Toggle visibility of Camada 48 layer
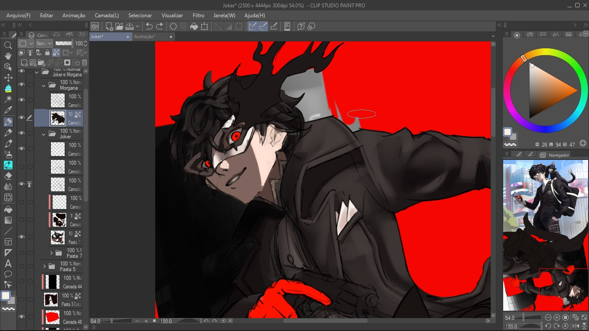 [x=22, y=317]
